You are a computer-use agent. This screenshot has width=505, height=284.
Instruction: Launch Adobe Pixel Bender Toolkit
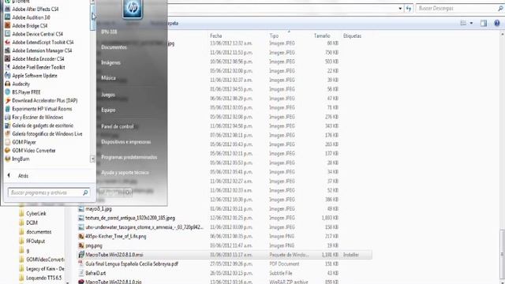(35, 67)
